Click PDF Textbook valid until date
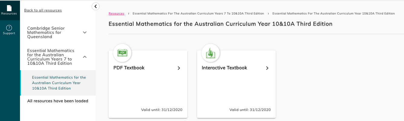 click(x=162, y=110)
